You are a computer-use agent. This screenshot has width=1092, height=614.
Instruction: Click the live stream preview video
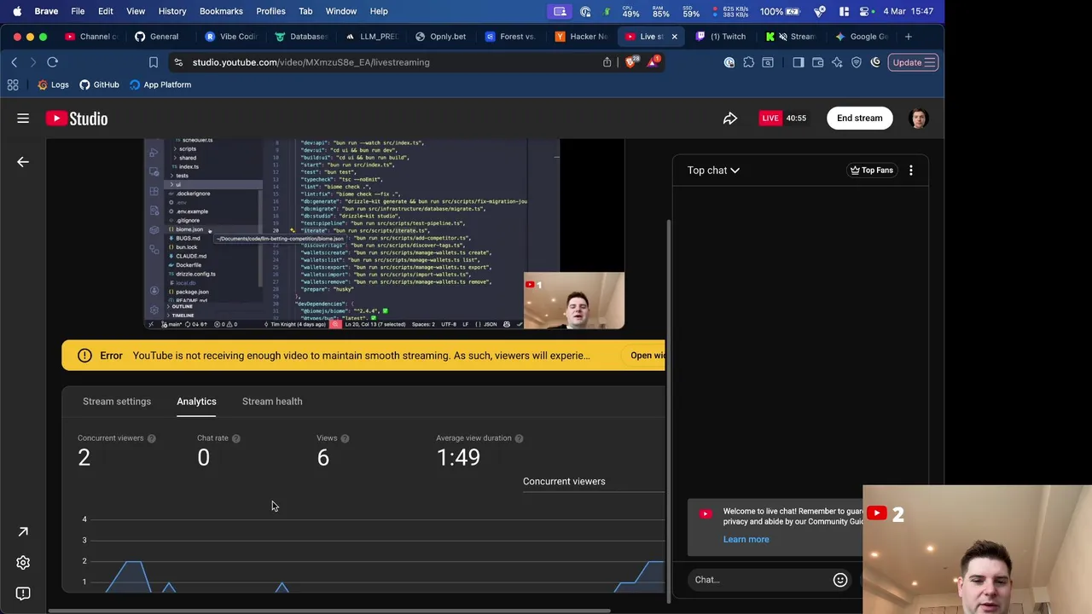(x=384, y=235)
